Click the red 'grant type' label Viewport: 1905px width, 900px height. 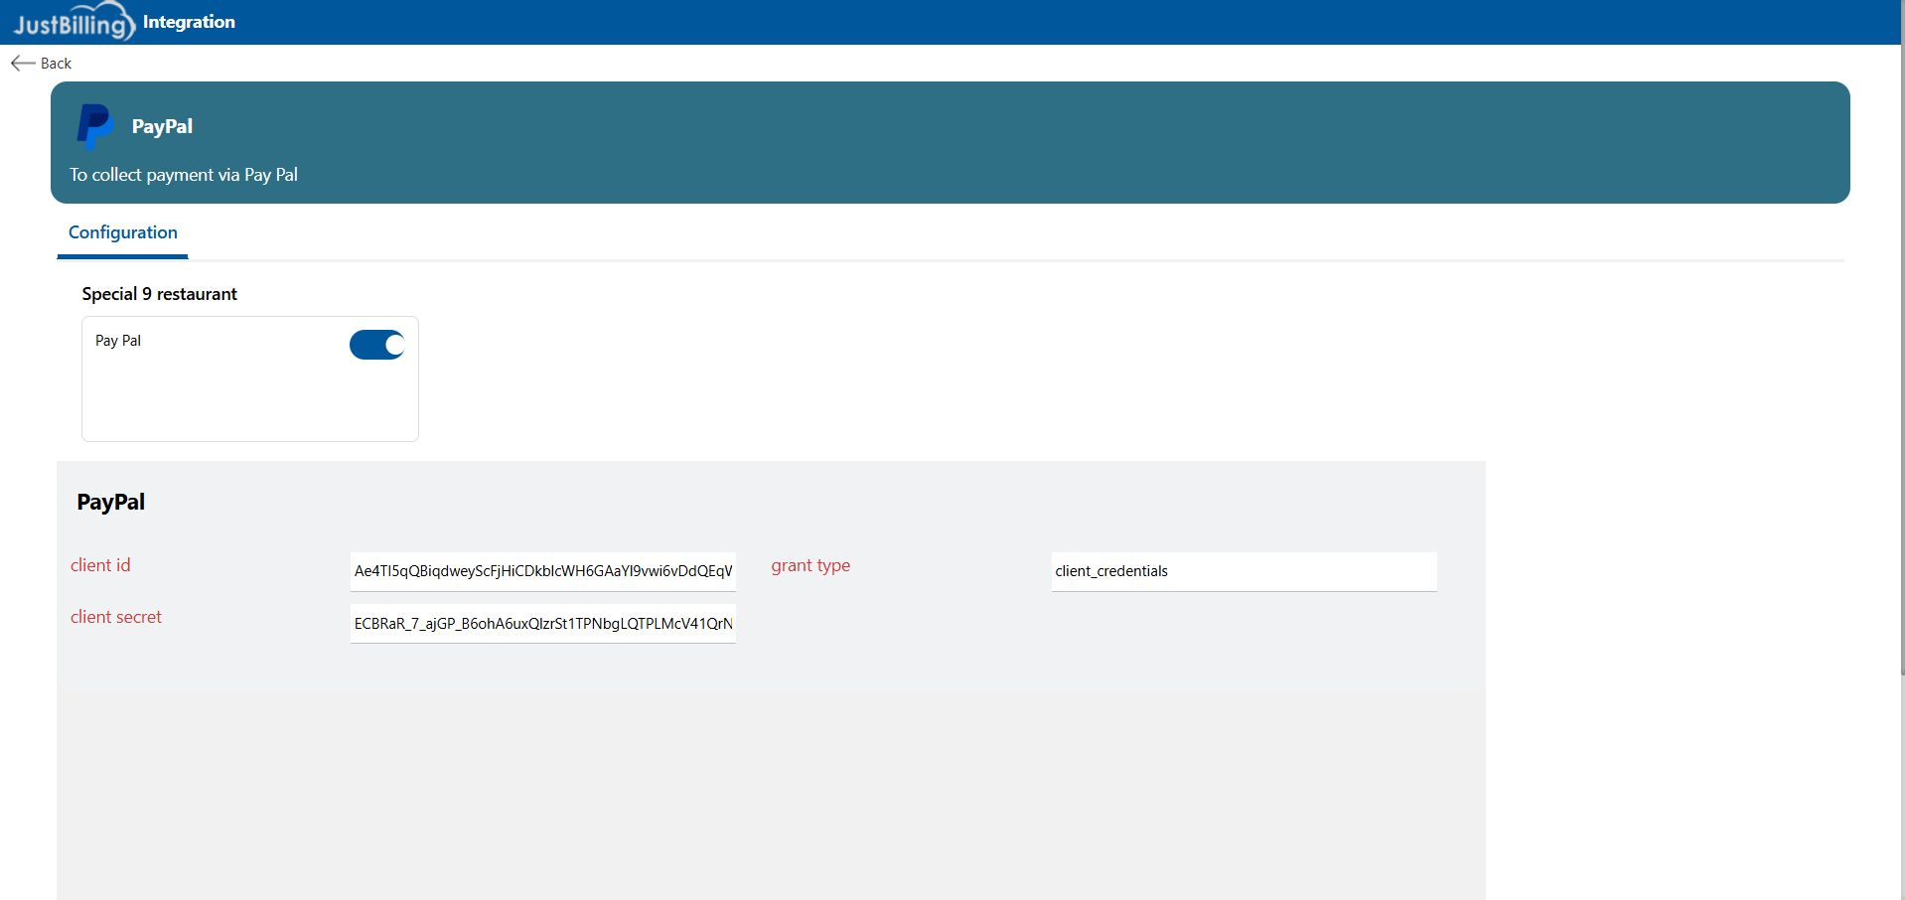pyautogui.click(x=810, y=565)
